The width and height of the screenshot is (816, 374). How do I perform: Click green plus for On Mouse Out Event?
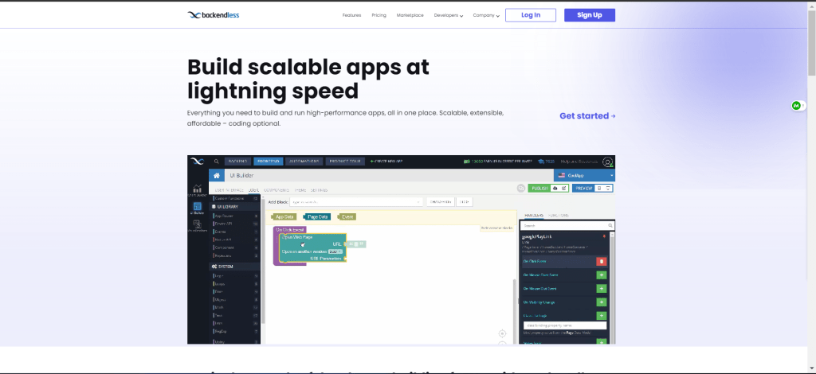(x=601, y=288)
